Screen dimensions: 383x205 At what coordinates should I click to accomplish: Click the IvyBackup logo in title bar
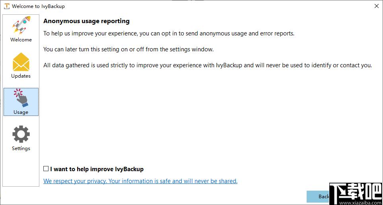(x=7, y=6)
